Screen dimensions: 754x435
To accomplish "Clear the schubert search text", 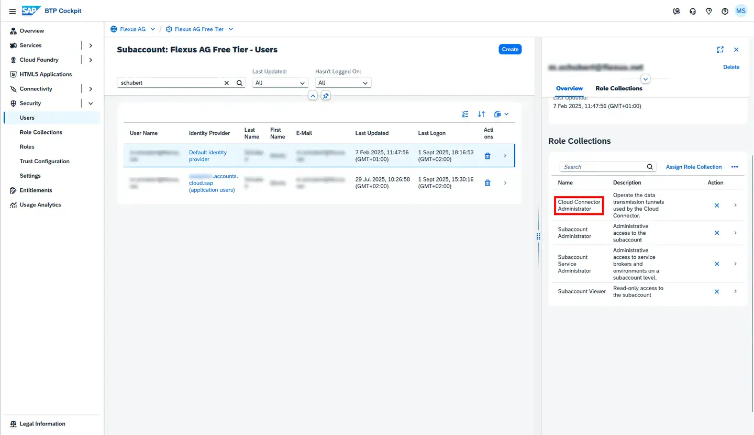I will pyautogui.click(x=227, y=83).
